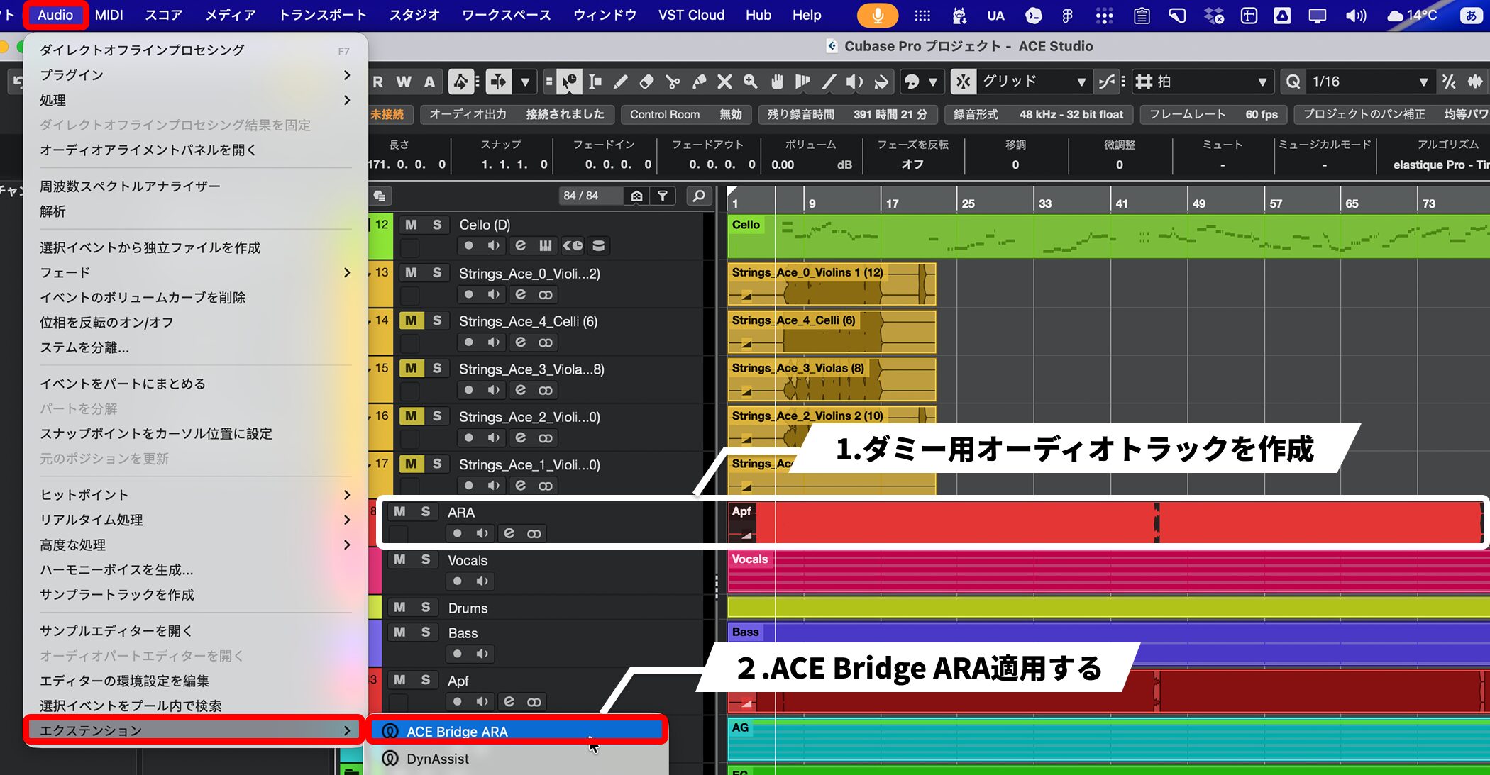Mute the Drums track
The height and width of the screenshot is (775, 1490).
(399, 607)
